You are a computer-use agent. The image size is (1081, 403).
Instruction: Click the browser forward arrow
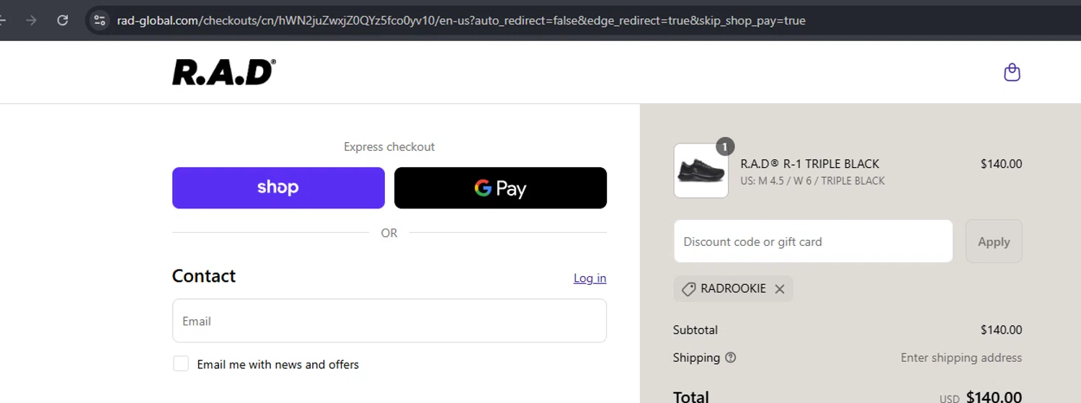tap(31, 20)
